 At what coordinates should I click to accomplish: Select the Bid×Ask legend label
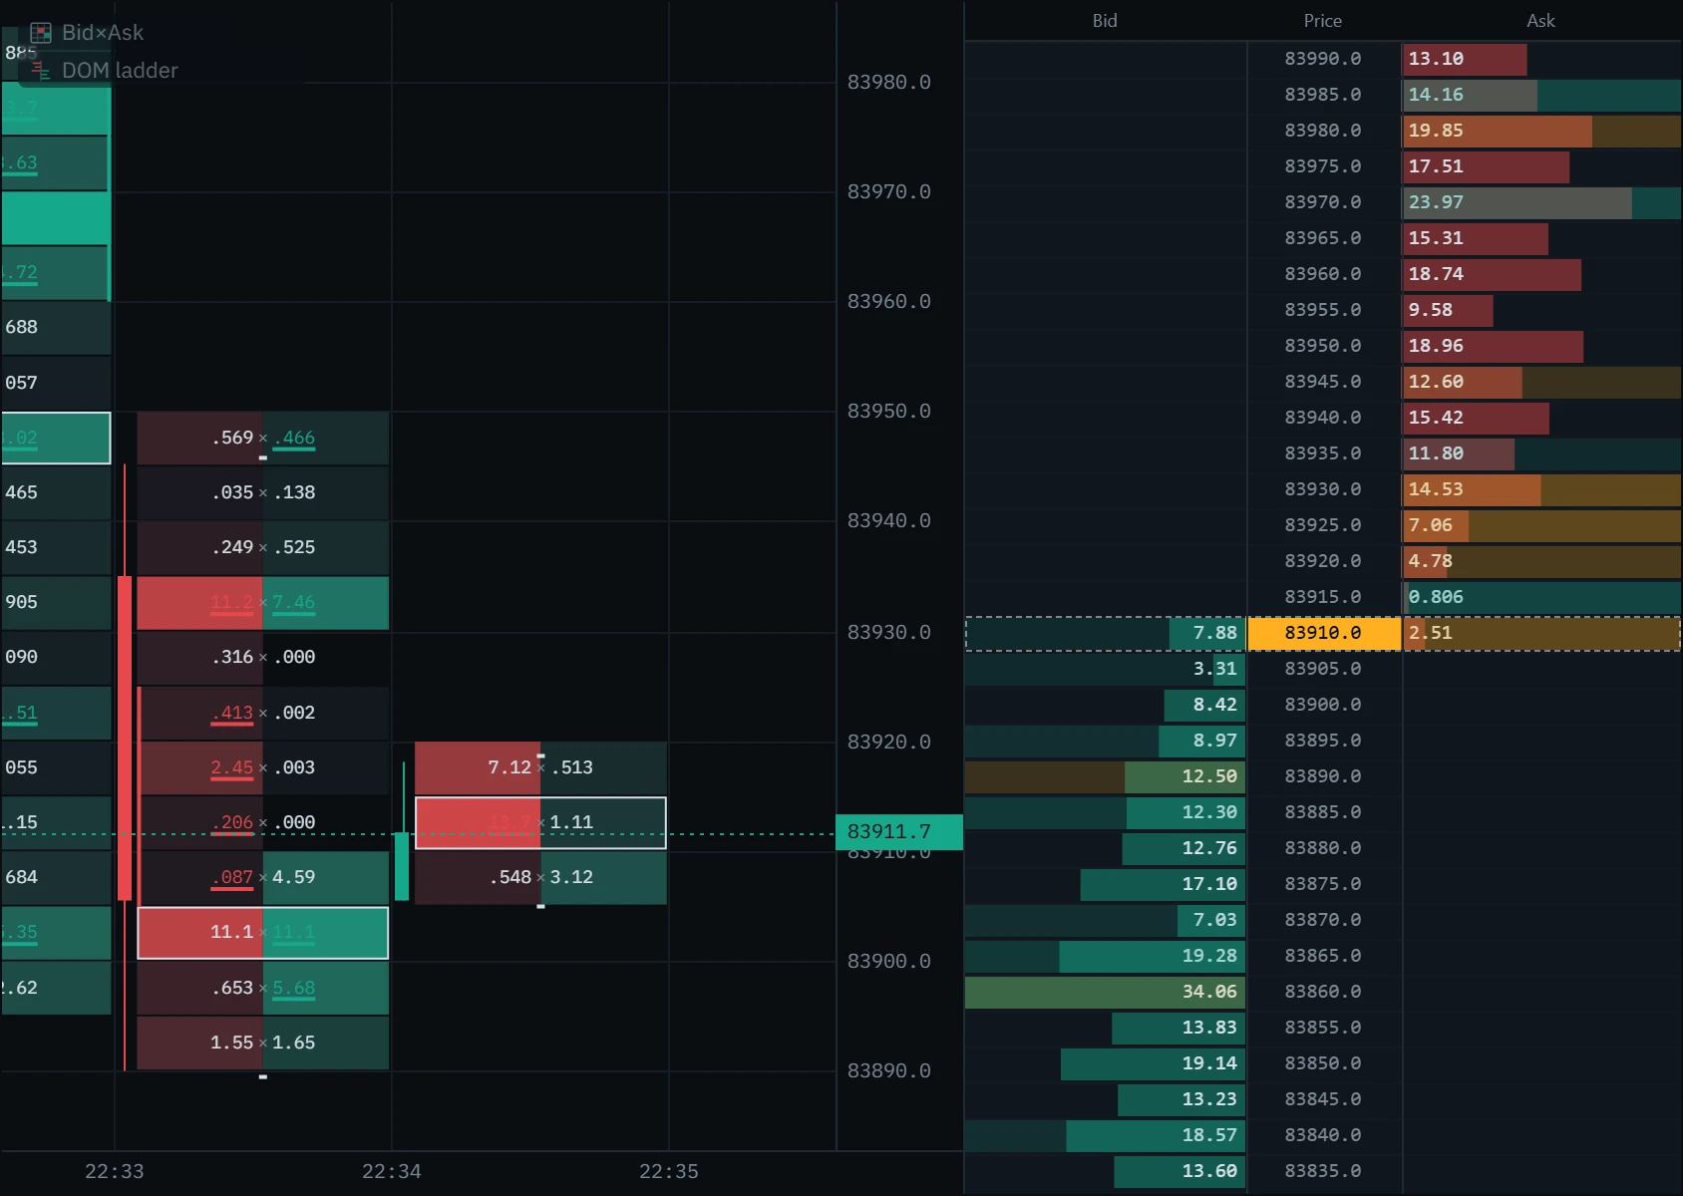coord(103,33)
